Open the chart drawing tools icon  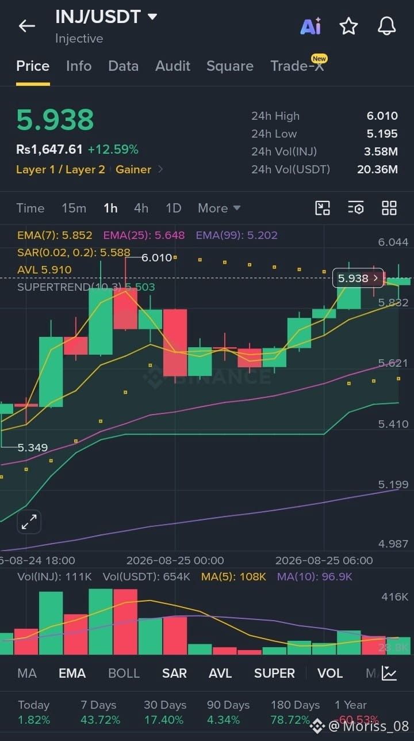pyautogui.click(x=323, y=208)
